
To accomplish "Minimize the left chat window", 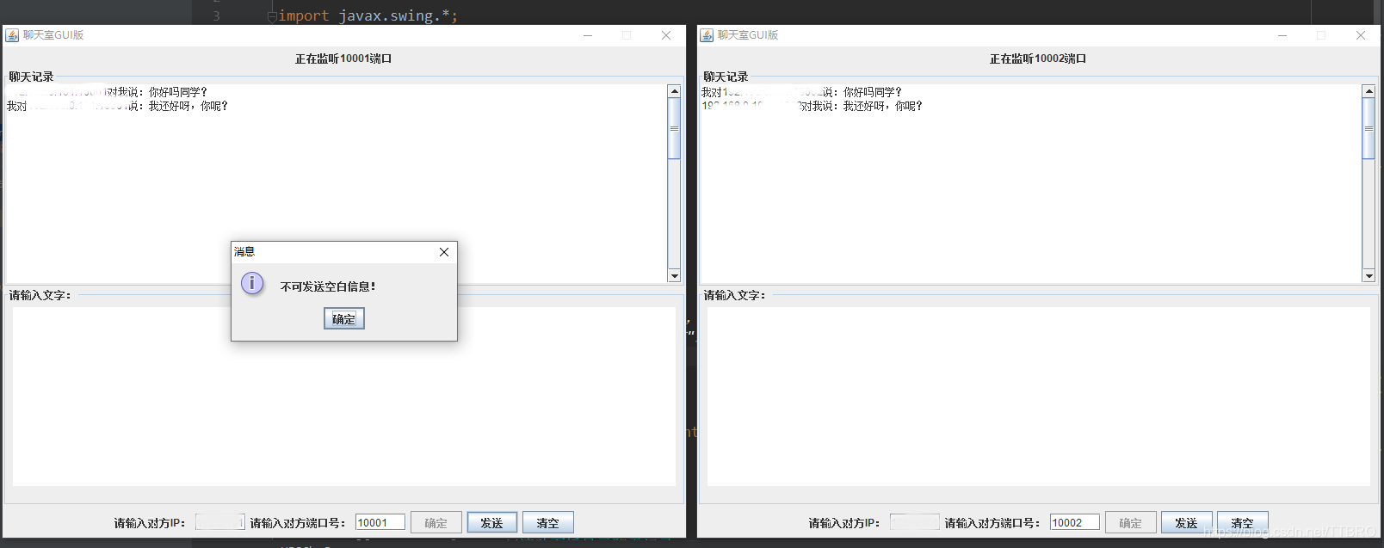I will [x=588, y=35].
